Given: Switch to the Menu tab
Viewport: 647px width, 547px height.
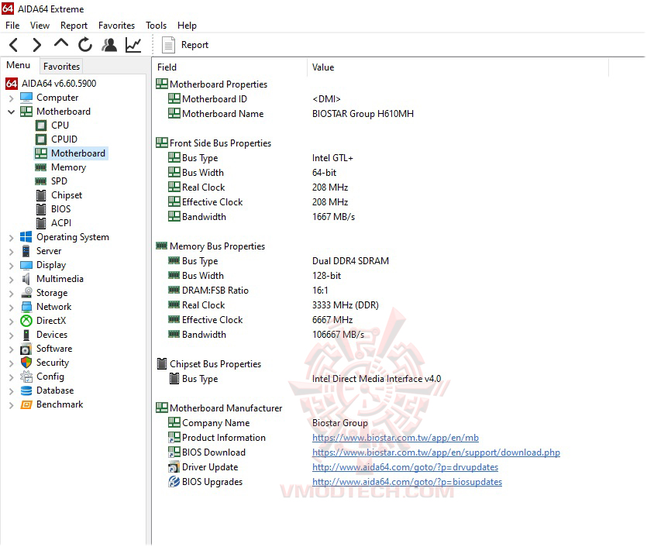Looking at the screenshot, I should tap(18, 65).
